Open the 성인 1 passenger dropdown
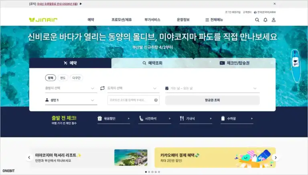The height and width of the screenshot is (175, 308). tap(71, 100)
